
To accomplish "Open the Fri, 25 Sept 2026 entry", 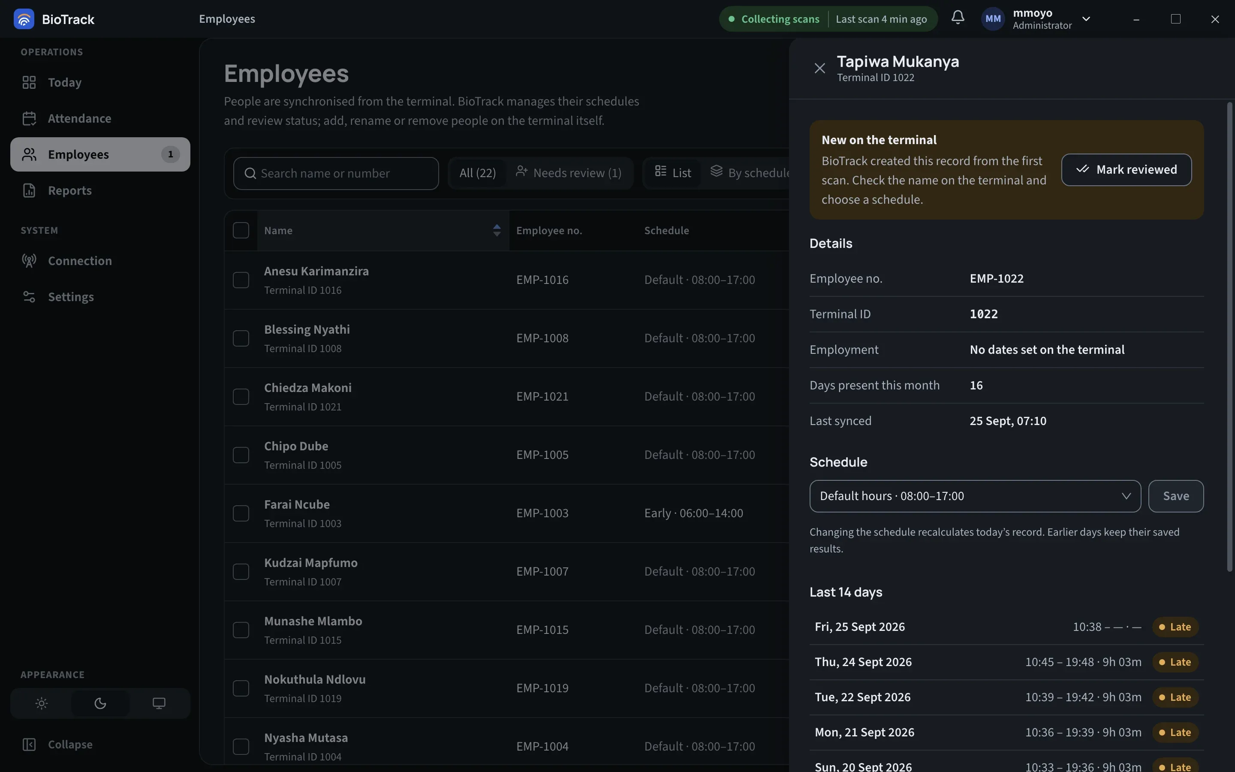I will 1006,627.
